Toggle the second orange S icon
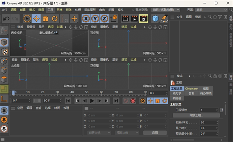 [x=4, y=120]
